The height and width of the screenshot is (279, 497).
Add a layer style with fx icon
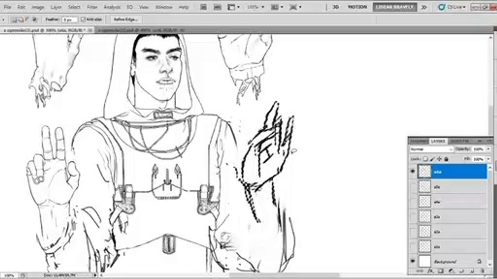431,271
